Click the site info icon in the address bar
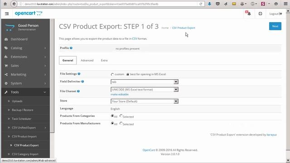Image resolution: width=290 pixels, height=163 pixels. tap(21, 4)
